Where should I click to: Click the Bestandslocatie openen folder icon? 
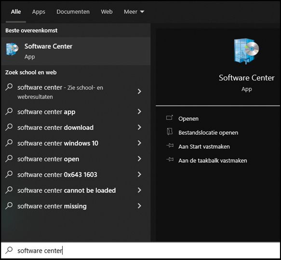coord(170,132)
